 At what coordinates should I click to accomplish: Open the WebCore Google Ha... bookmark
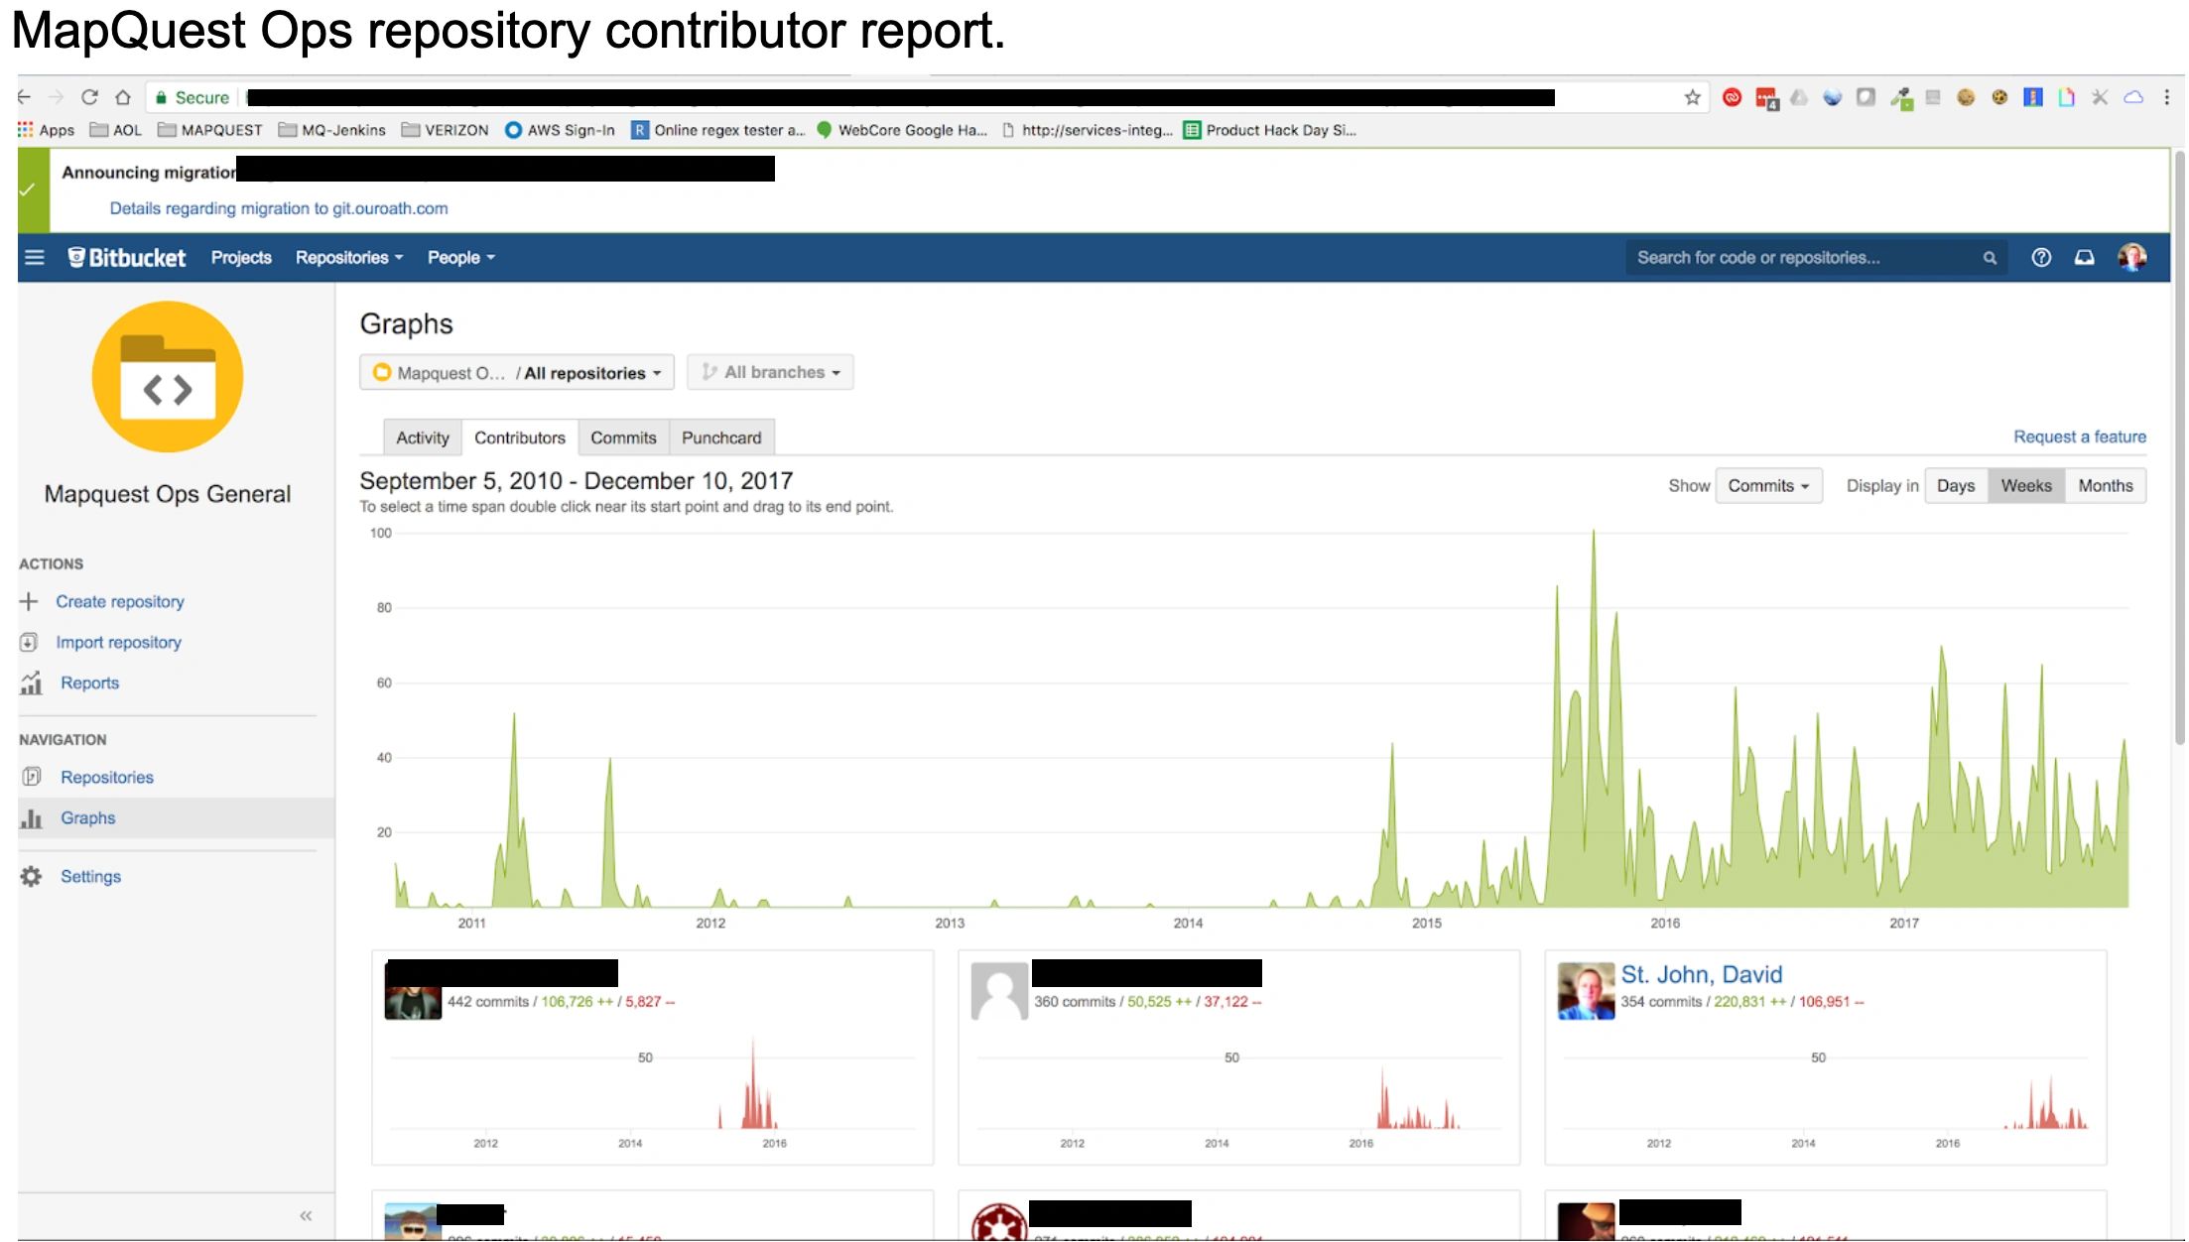pos(902,130)
